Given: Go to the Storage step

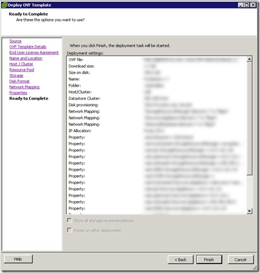Looking at the screenshot, I should coord(16,75).
